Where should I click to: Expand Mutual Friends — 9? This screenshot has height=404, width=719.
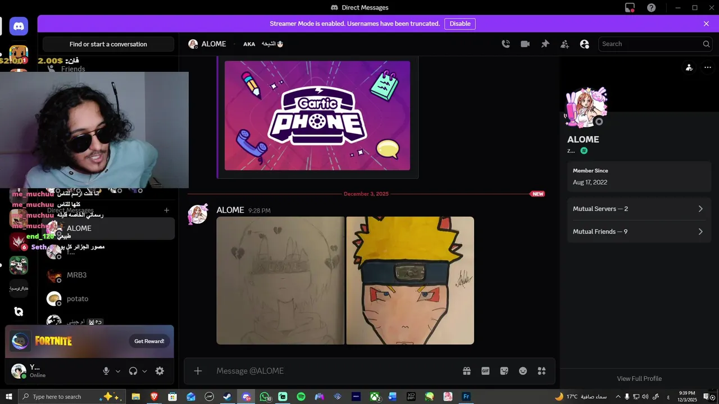click(x=639, y=231)
